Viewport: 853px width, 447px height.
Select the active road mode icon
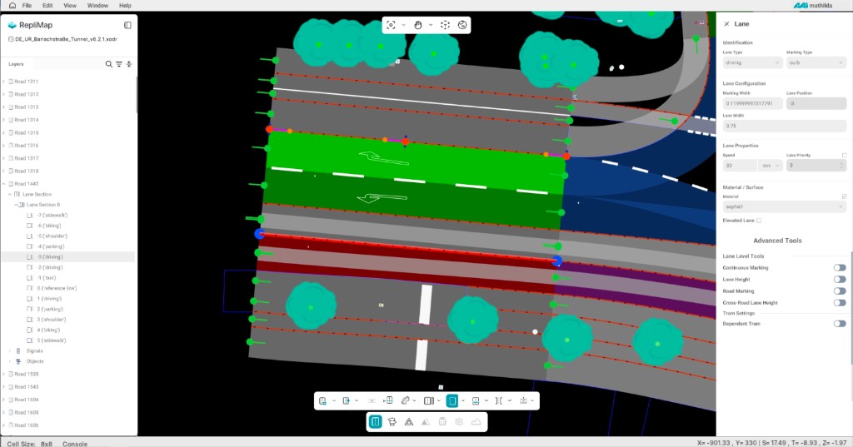click(x=375, y=421)
